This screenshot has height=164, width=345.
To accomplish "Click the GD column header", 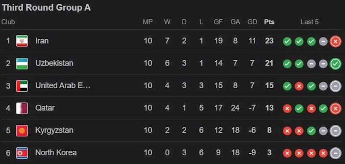I will click(252, 22).
